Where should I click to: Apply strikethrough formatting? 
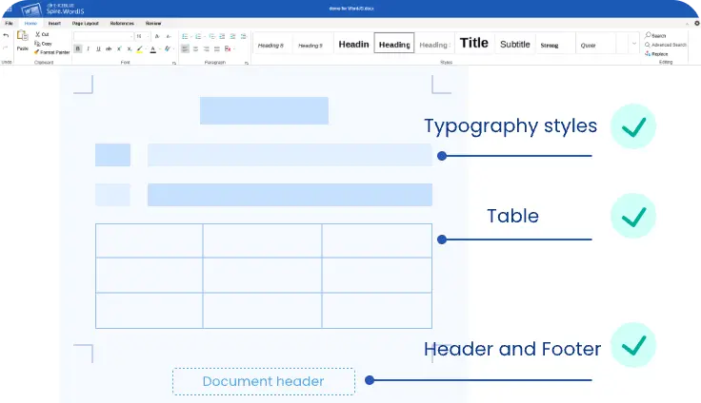110,48
